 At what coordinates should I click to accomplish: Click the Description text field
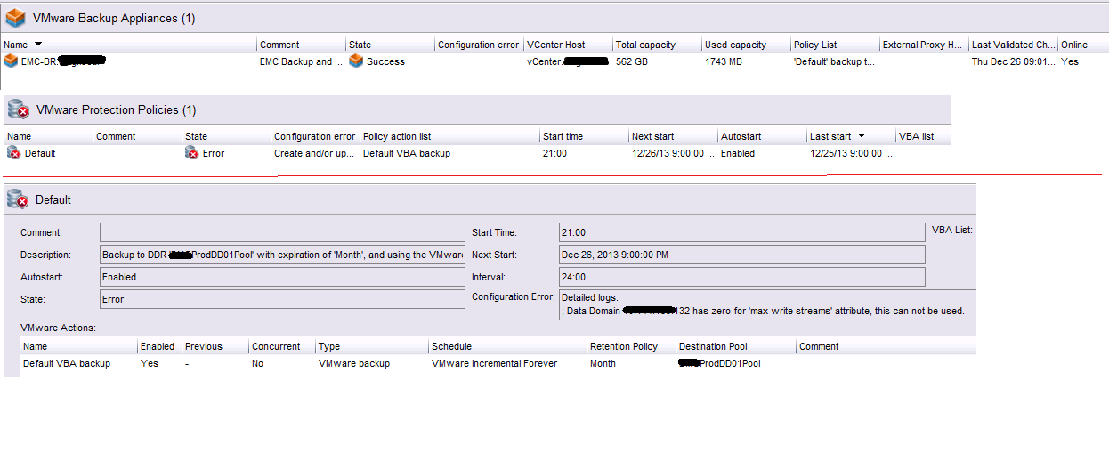click(282, 255)
